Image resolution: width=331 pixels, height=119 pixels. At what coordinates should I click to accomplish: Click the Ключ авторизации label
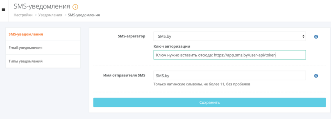pyautogui.click(x=172, y=46)
